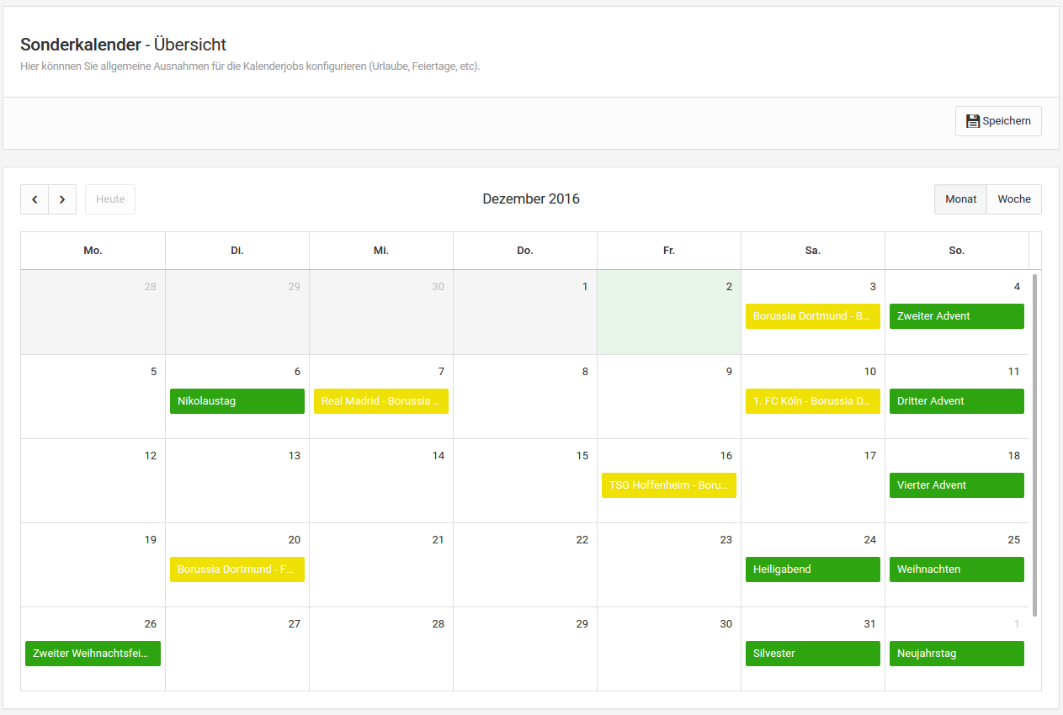This screenshot has width=1063, height=715.
Task: Select the TSG Hoffenheim match event
Action: pos(669,485)
